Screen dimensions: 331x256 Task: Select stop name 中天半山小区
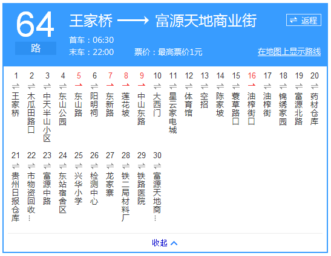click(47, 117)
